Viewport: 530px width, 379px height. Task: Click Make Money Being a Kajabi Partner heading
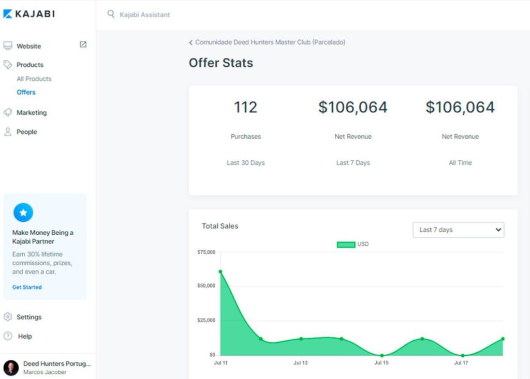(x=42, y=237)
